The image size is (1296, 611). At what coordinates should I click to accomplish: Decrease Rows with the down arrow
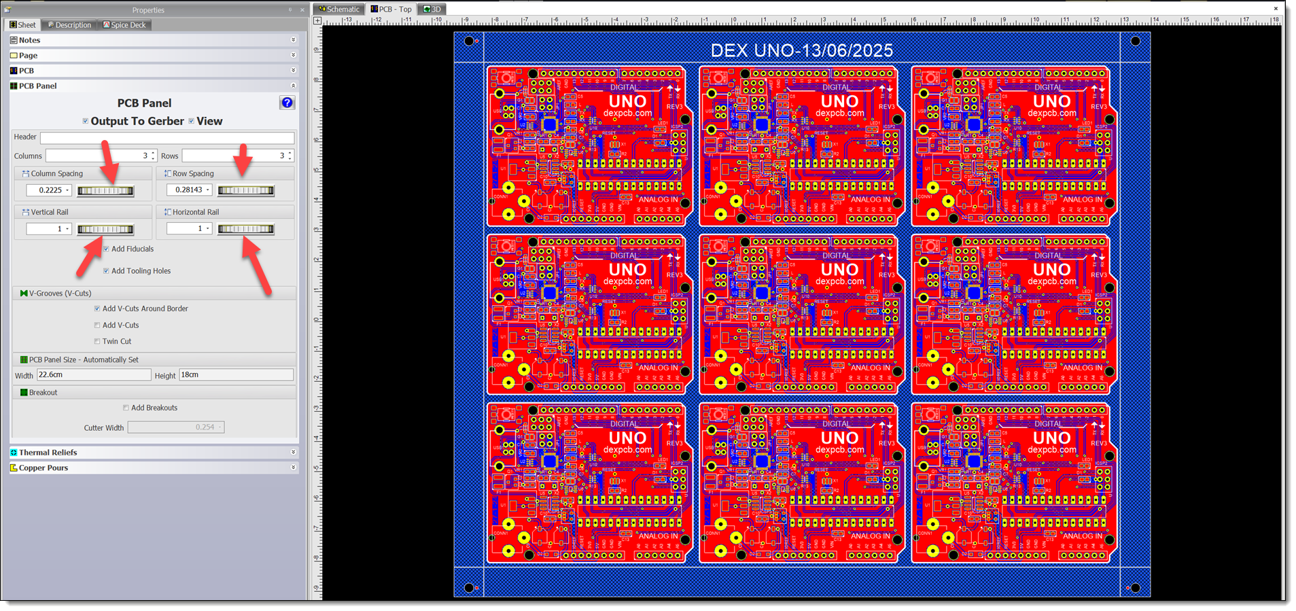(290, 158)
